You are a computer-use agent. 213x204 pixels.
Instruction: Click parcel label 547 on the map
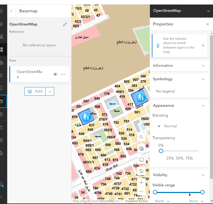coord(86,101)
